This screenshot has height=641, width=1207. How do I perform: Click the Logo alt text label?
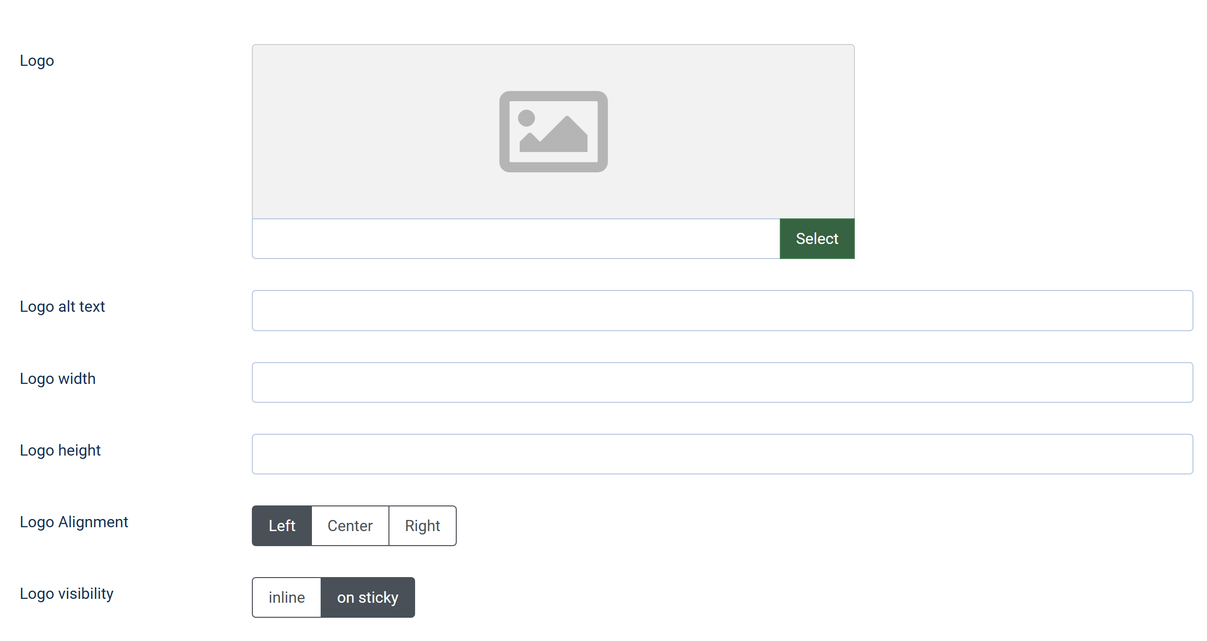pos(62,306)
